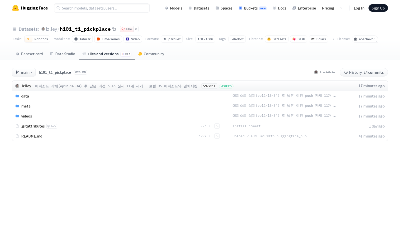View History of 24 commits

coord(364,72)
